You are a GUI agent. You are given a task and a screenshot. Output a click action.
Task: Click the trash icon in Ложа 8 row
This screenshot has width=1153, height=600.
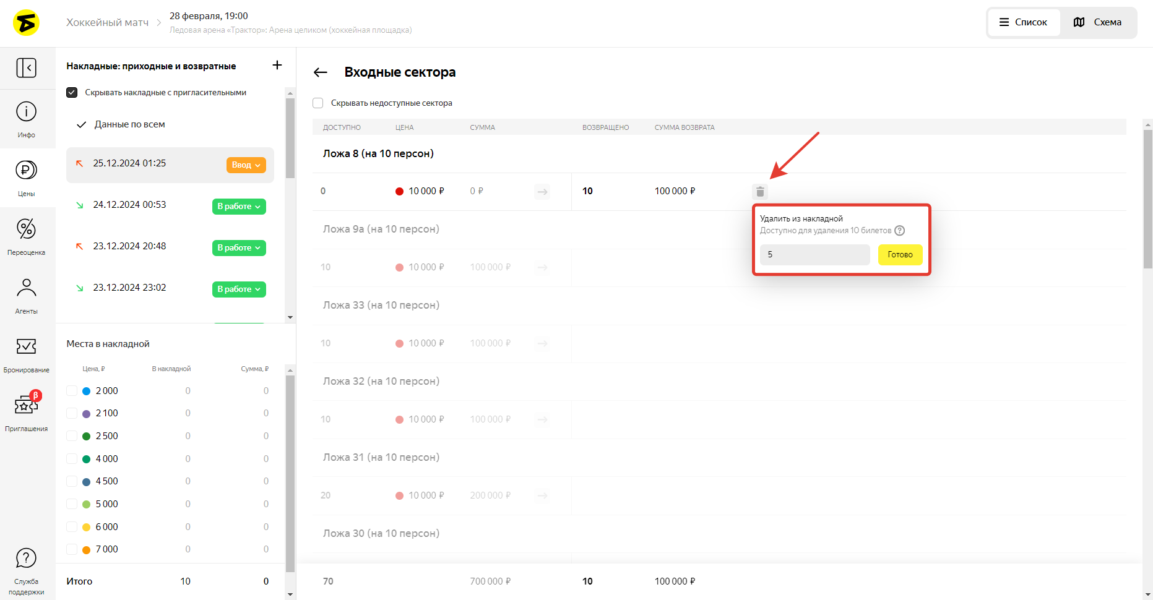(760, 192)
